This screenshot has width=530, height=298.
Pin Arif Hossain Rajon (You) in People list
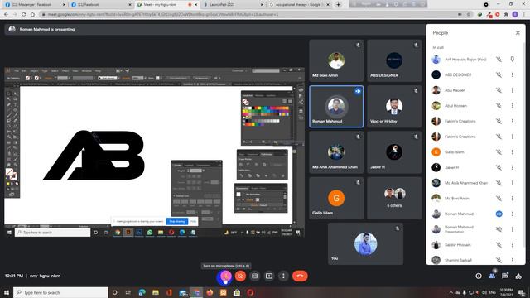point(513,59)
